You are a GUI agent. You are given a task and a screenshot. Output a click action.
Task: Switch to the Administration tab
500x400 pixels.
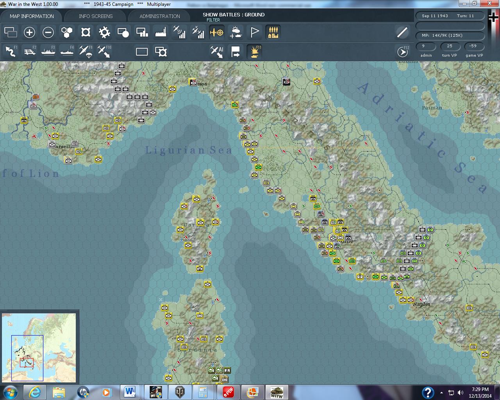[160, 16]
